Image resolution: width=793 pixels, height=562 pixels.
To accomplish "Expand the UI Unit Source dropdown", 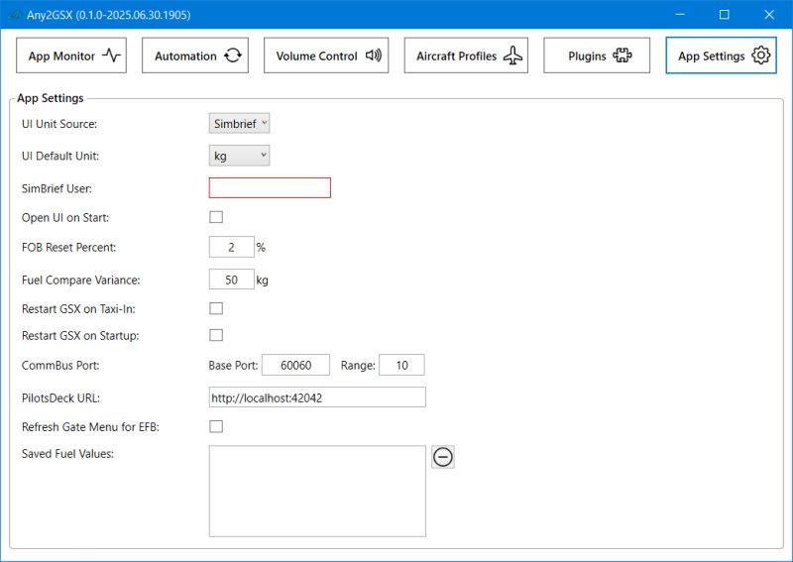I will [x=239, y=124].
